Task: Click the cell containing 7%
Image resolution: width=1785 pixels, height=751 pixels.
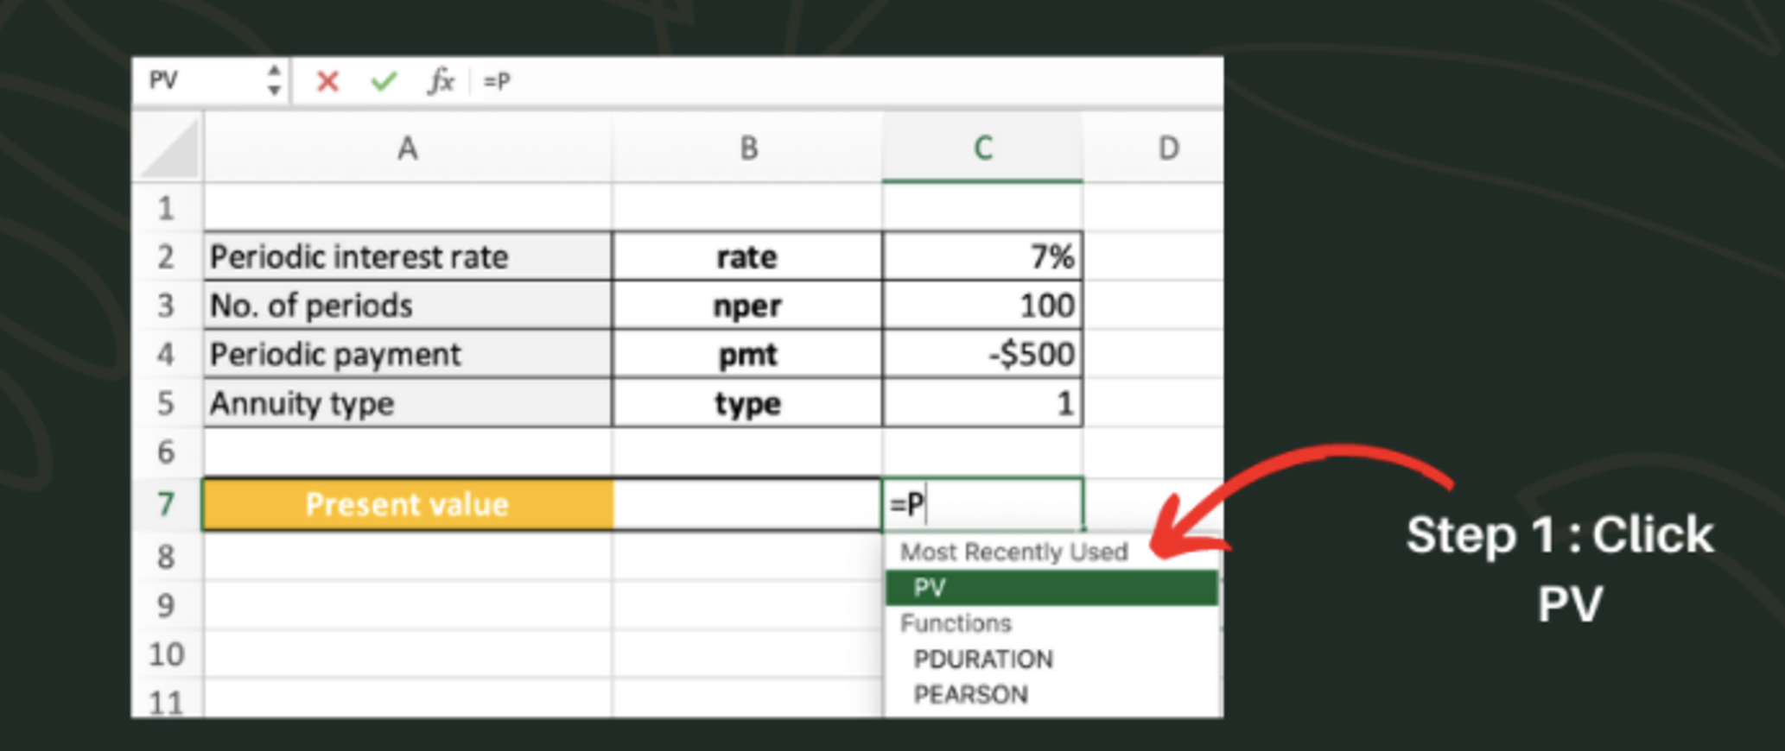Action: pyautogui.click(x=982, y=256)
